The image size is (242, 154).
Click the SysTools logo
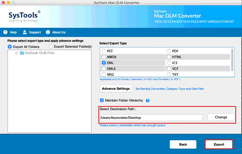(x=24, y=16)
